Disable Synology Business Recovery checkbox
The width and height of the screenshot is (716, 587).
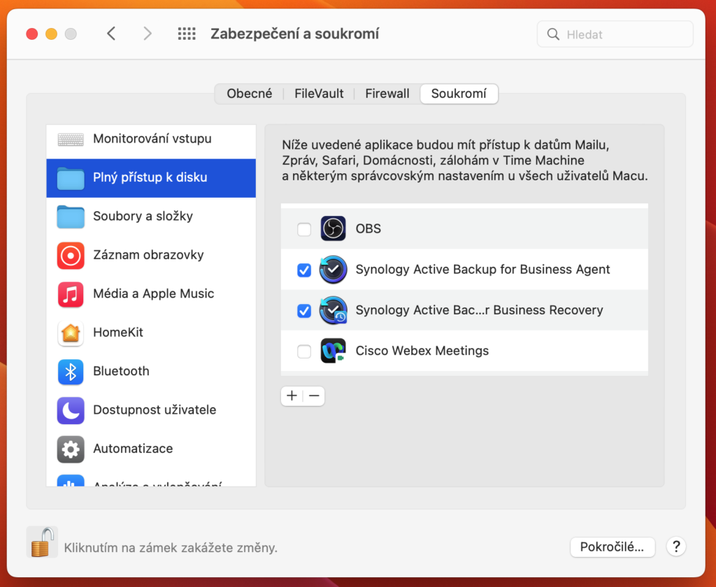click(x=304, y=310)
